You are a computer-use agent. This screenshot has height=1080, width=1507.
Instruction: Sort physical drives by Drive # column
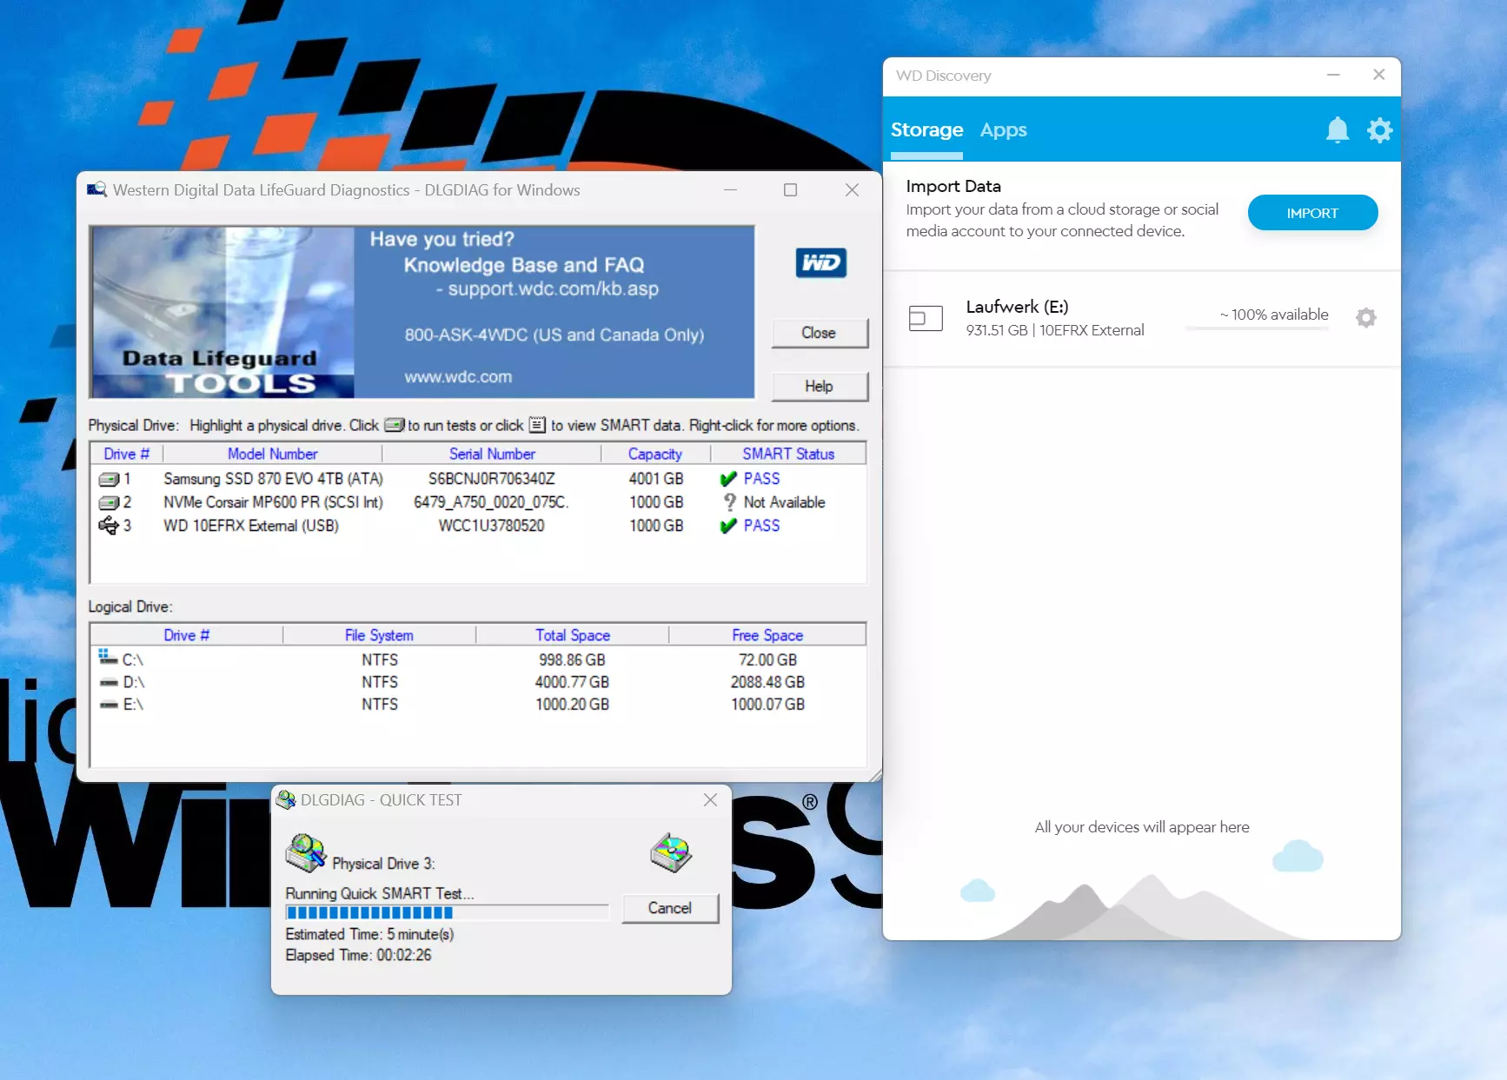127,454
